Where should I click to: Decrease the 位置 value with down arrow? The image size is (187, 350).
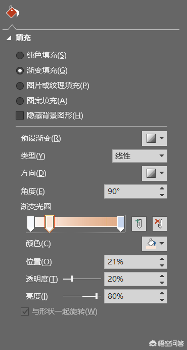[x=162, y=265]
